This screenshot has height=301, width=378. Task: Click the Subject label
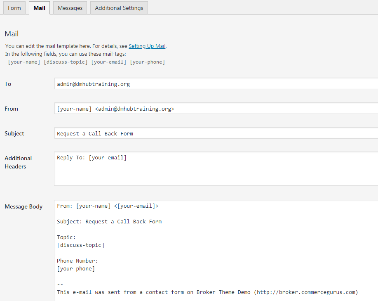[14, 133]
